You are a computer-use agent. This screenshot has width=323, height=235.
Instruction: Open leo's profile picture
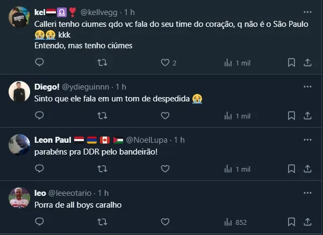point(19,199)
